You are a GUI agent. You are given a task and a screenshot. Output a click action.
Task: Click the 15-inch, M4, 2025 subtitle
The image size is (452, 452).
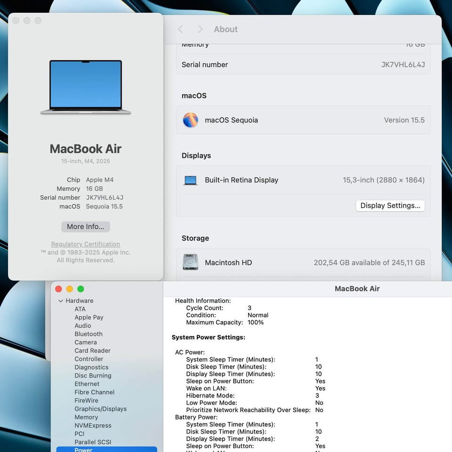[x=85, y=161]
